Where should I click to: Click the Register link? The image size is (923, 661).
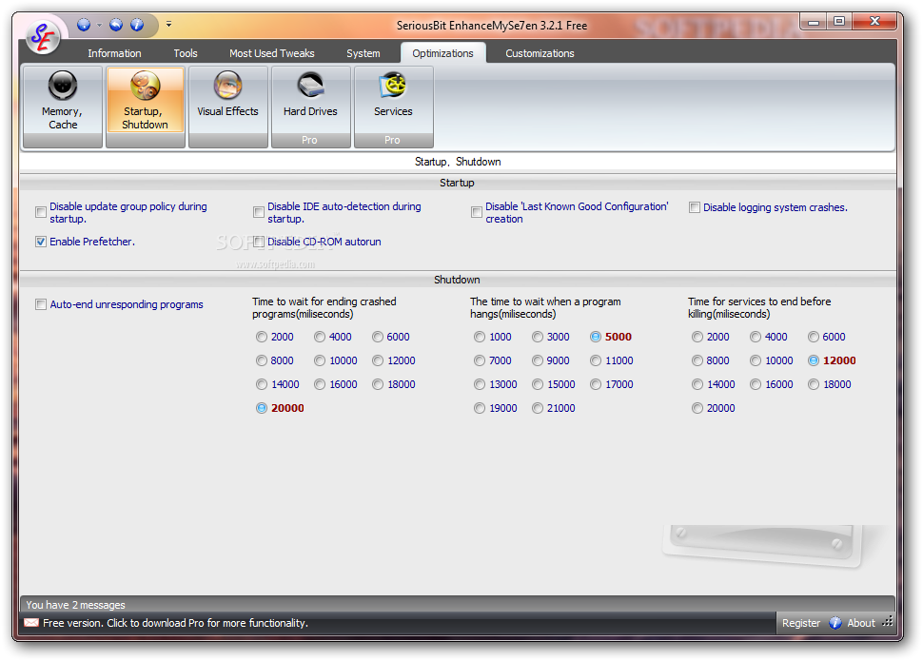click(800, 623)
